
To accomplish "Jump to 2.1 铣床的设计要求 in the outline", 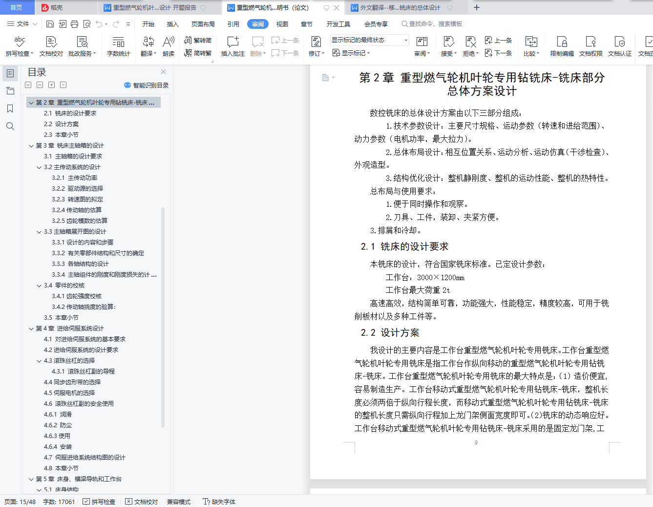I will (x=70, y=113).
